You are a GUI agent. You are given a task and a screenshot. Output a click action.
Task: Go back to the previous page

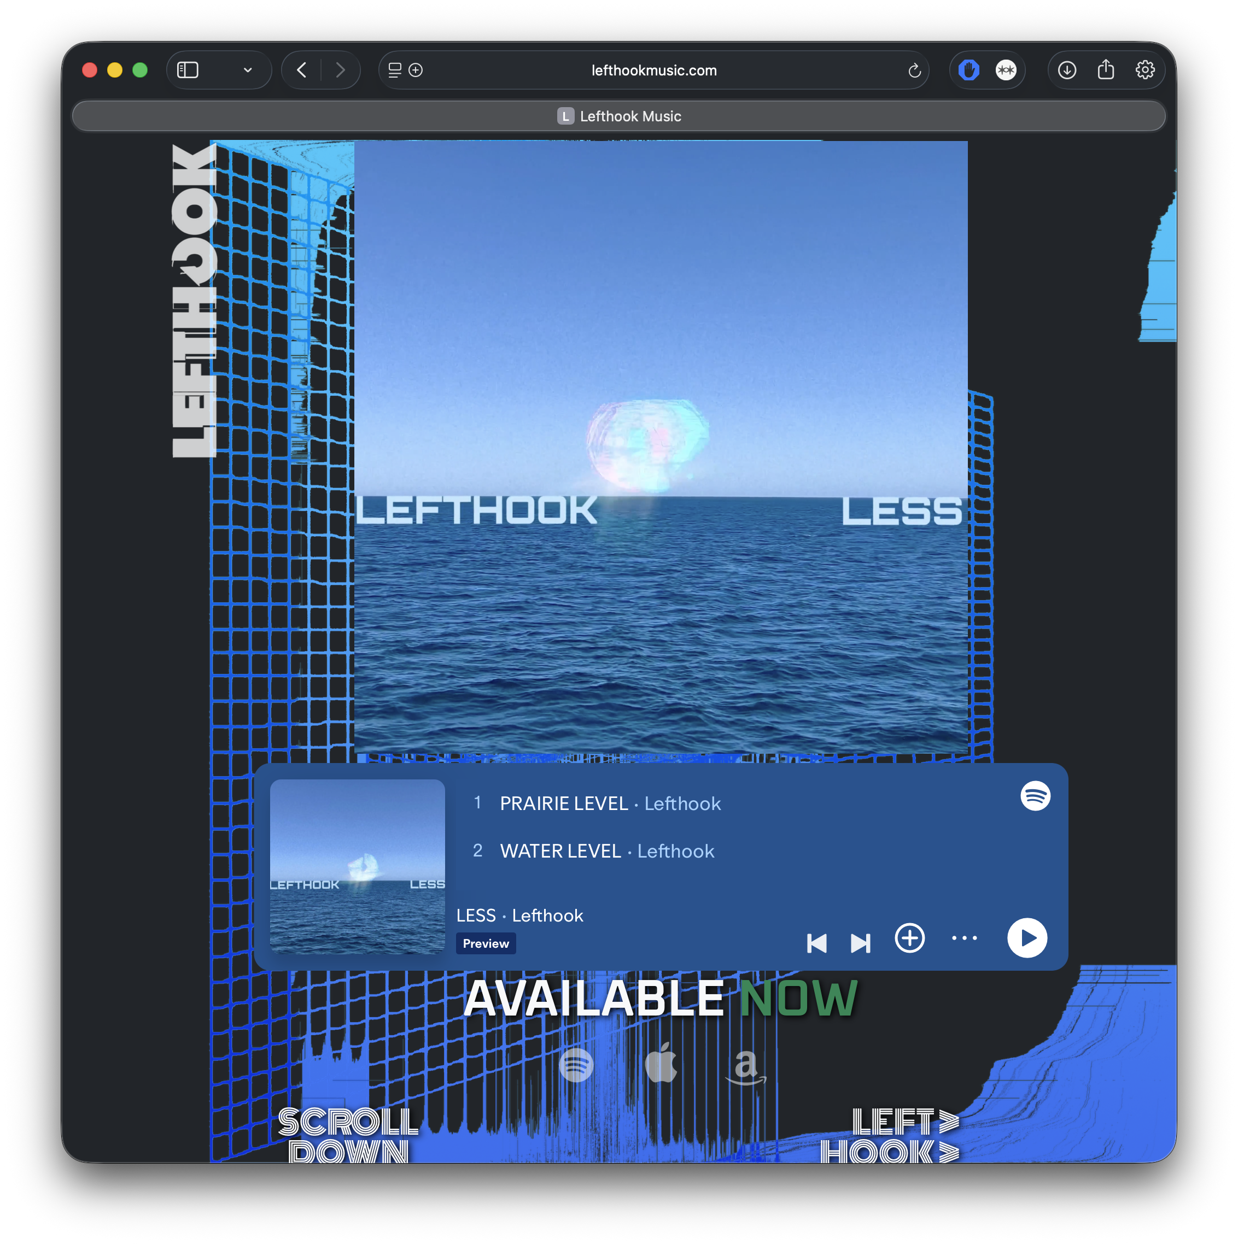(x=301, y=69)
